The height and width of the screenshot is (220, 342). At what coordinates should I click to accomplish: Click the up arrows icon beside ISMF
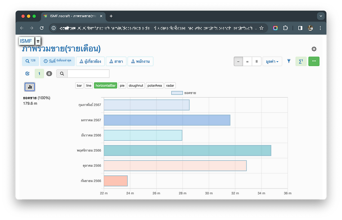point(38,41)
